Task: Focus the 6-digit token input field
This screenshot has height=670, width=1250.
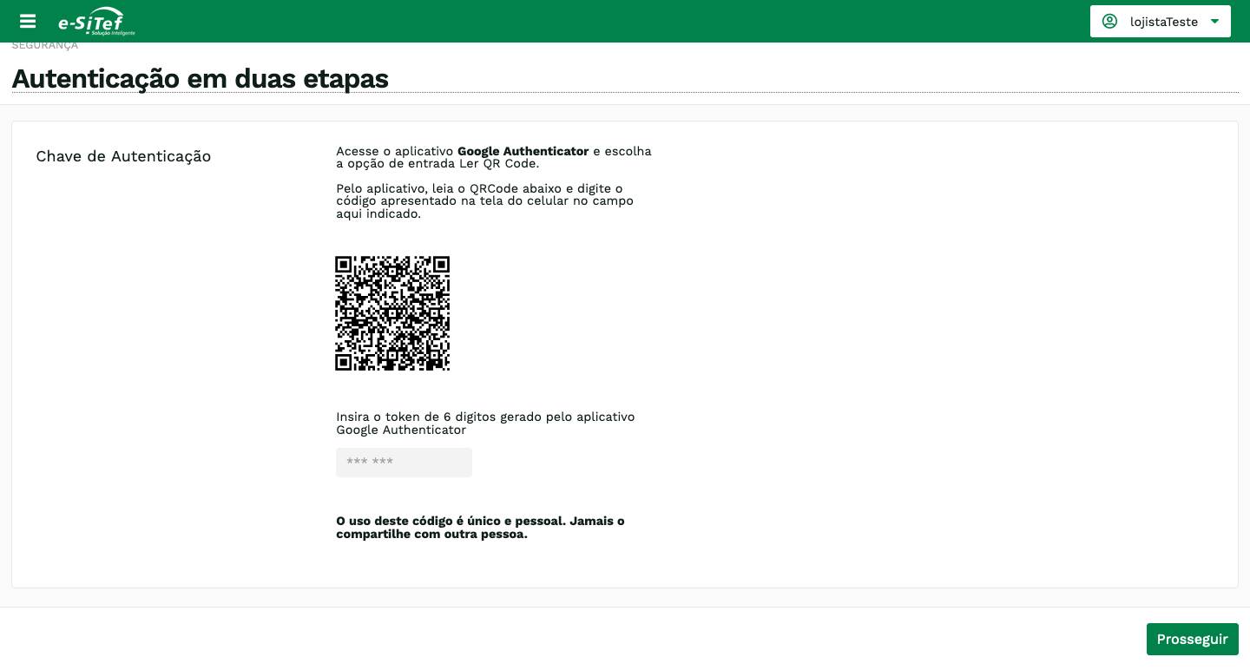Action: [404, 463]
